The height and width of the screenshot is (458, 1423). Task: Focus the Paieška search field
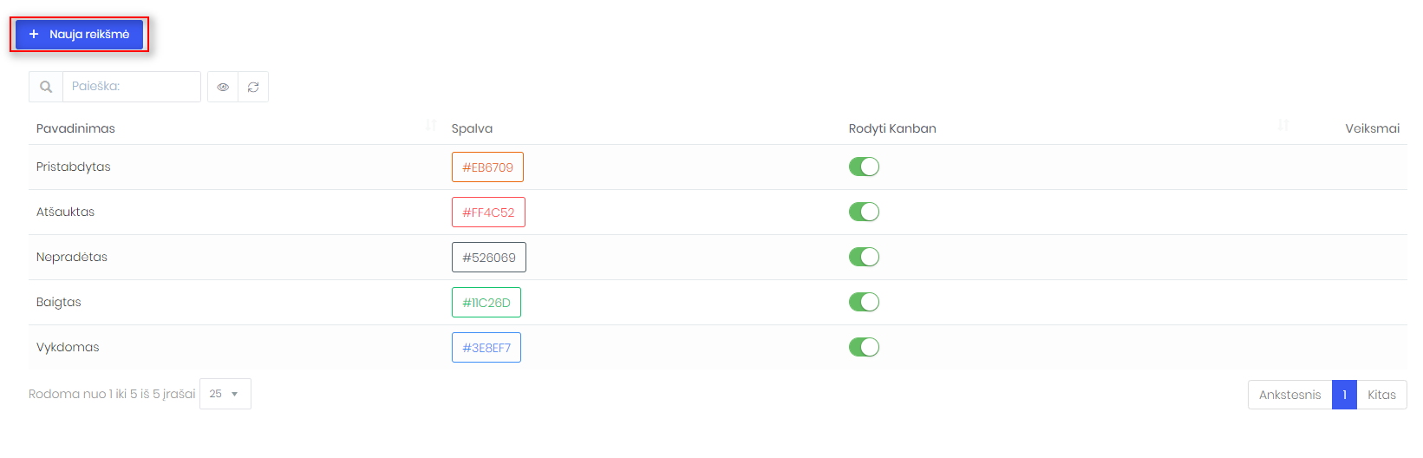(132, 87)
